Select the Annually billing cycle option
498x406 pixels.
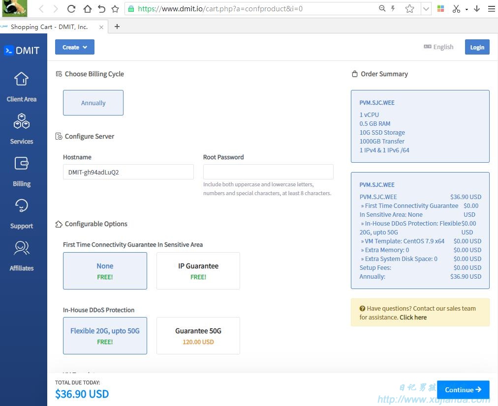tap(93, 103)
